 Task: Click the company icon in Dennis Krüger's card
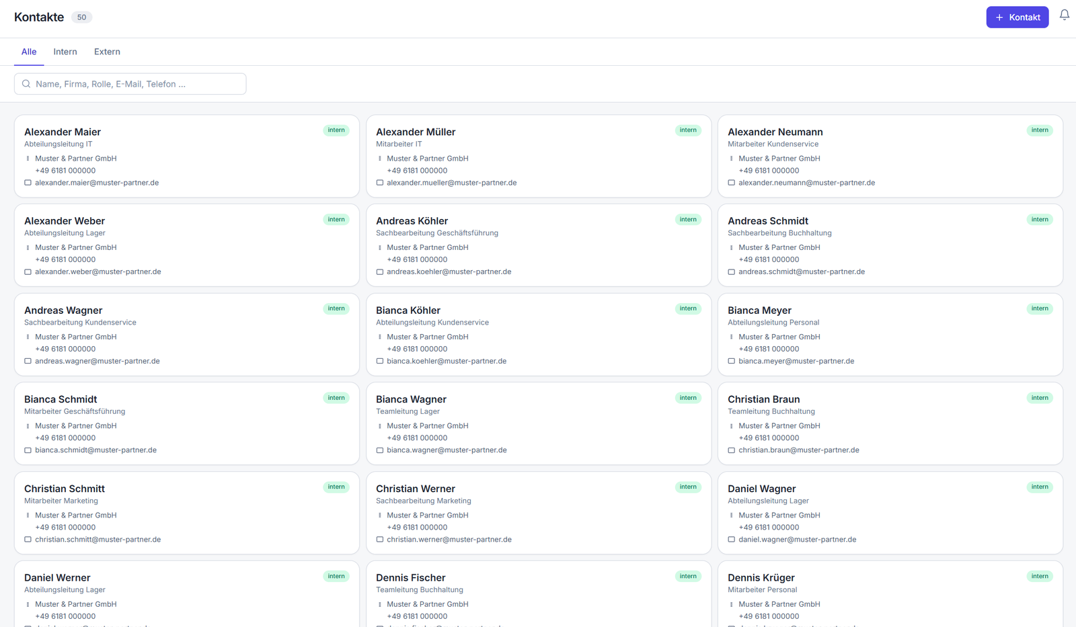732,605
